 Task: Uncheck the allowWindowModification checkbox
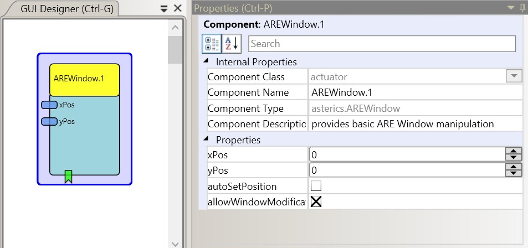pos(316,201)
